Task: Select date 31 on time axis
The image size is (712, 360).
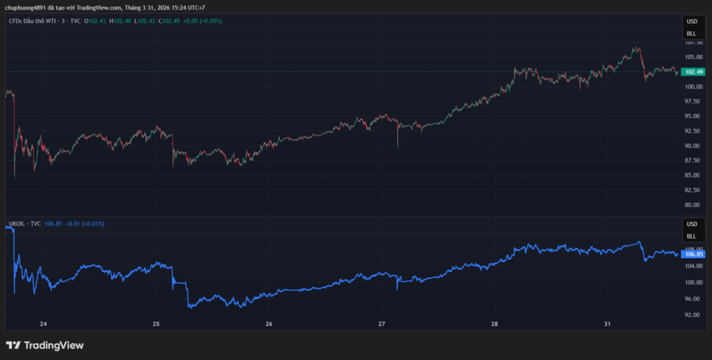Action: (607, 324)
